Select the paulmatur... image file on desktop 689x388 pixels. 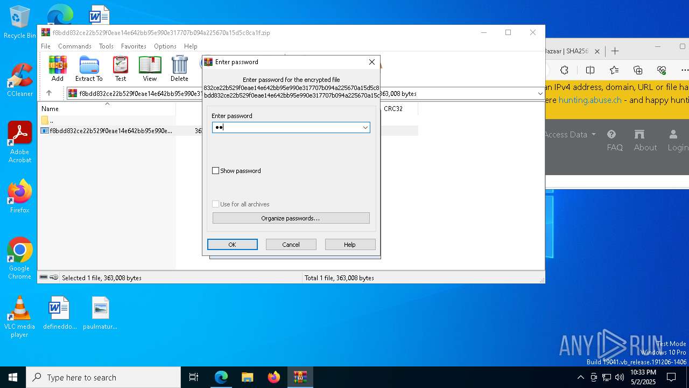pyautogui.click(x=101, y=313)
